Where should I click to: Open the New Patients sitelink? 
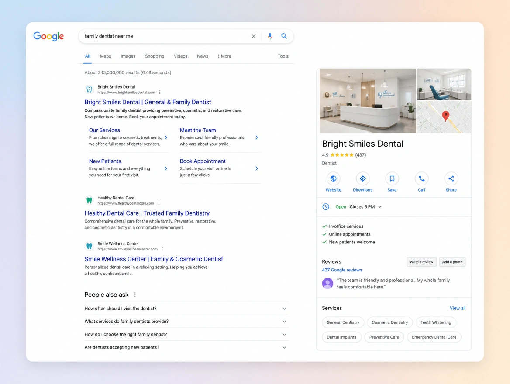point(105,161)
